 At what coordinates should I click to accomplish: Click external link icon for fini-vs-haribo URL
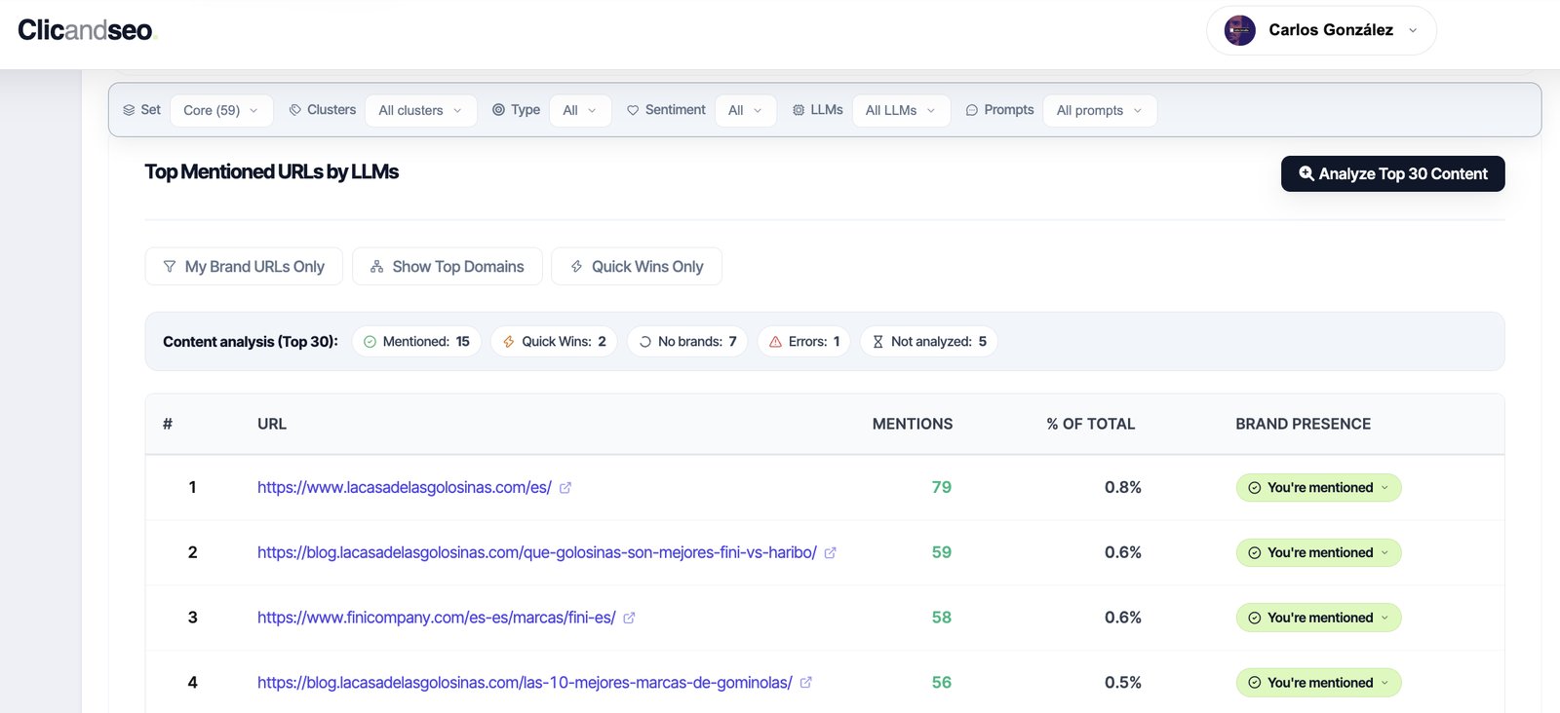coord(831,553)
